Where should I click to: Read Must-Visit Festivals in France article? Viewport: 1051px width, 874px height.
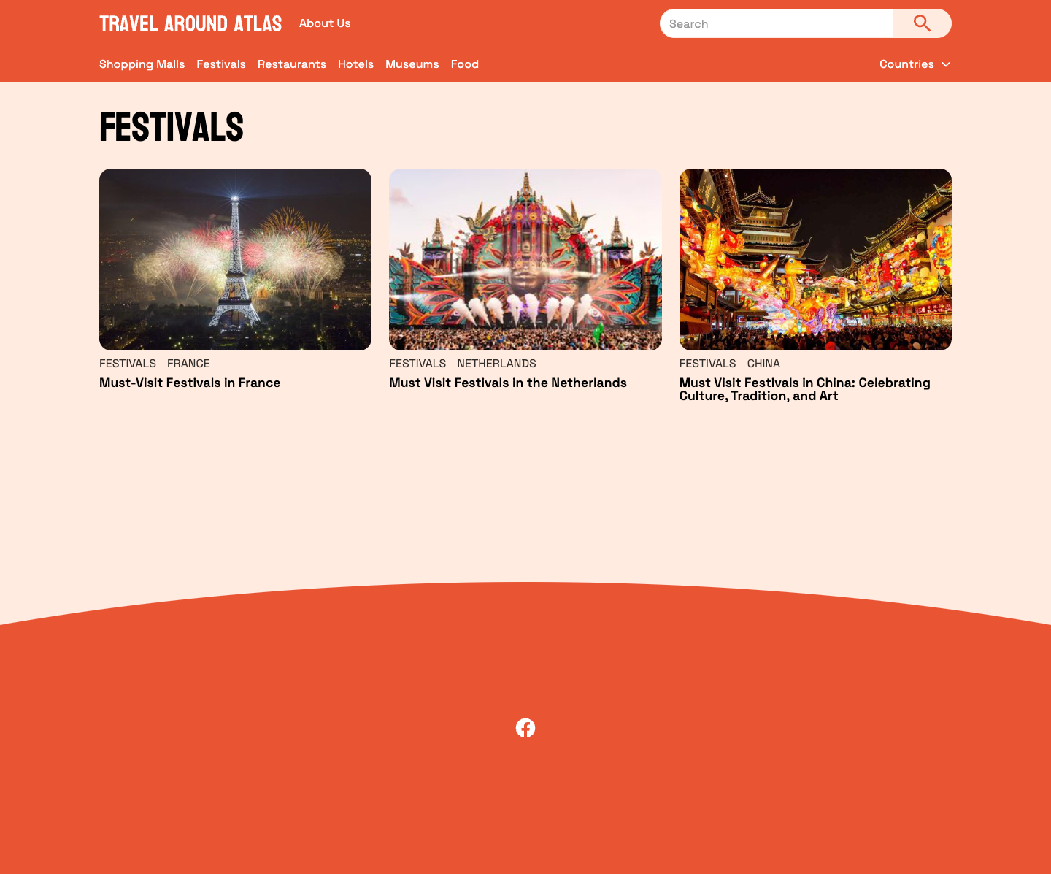(x=190, y=383)
